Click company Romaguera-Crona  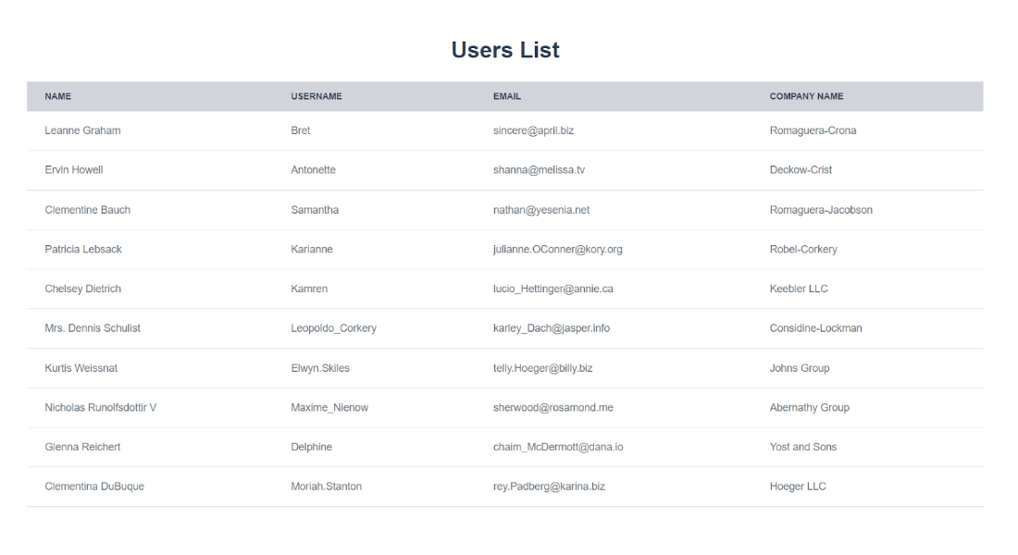(813, 130)
